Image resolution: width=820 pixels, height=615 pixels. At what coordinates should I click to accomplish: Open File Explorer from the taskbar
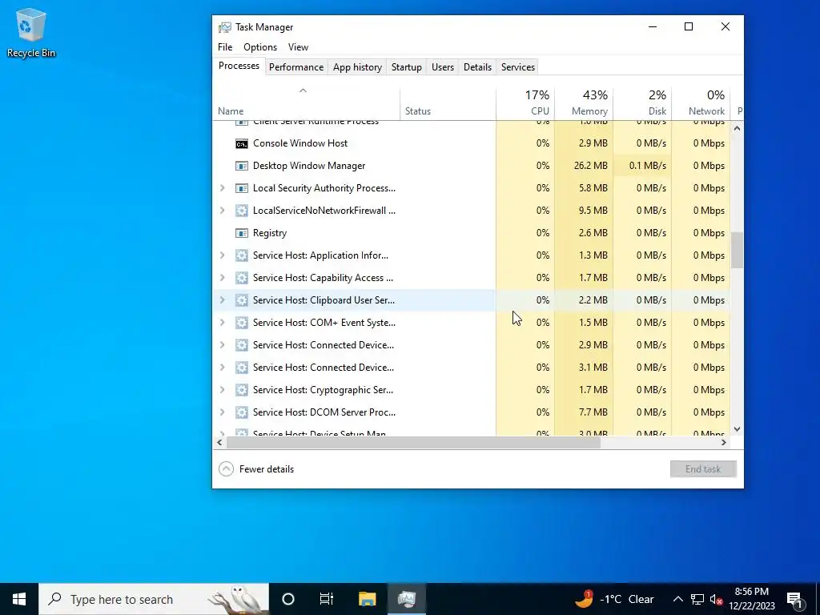367,599
